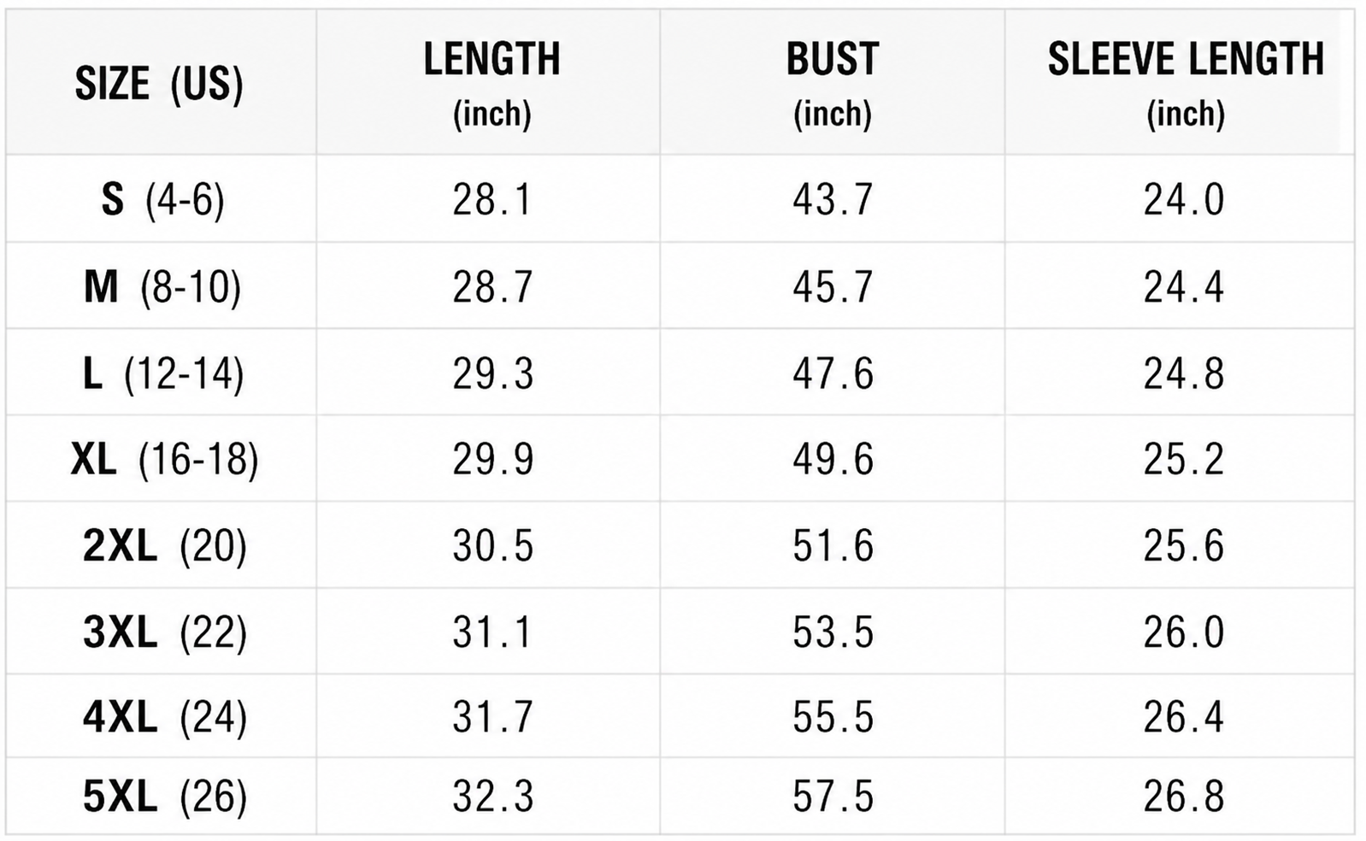1366x841 pixels.
Task: Select the LENGTH (inch) header cell
Action: pyautogui.click(x=492, y=84)
